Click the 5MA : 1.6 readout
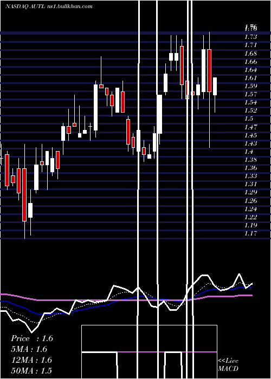The height and width of the screenshot is (379, 271). point(29,349)
